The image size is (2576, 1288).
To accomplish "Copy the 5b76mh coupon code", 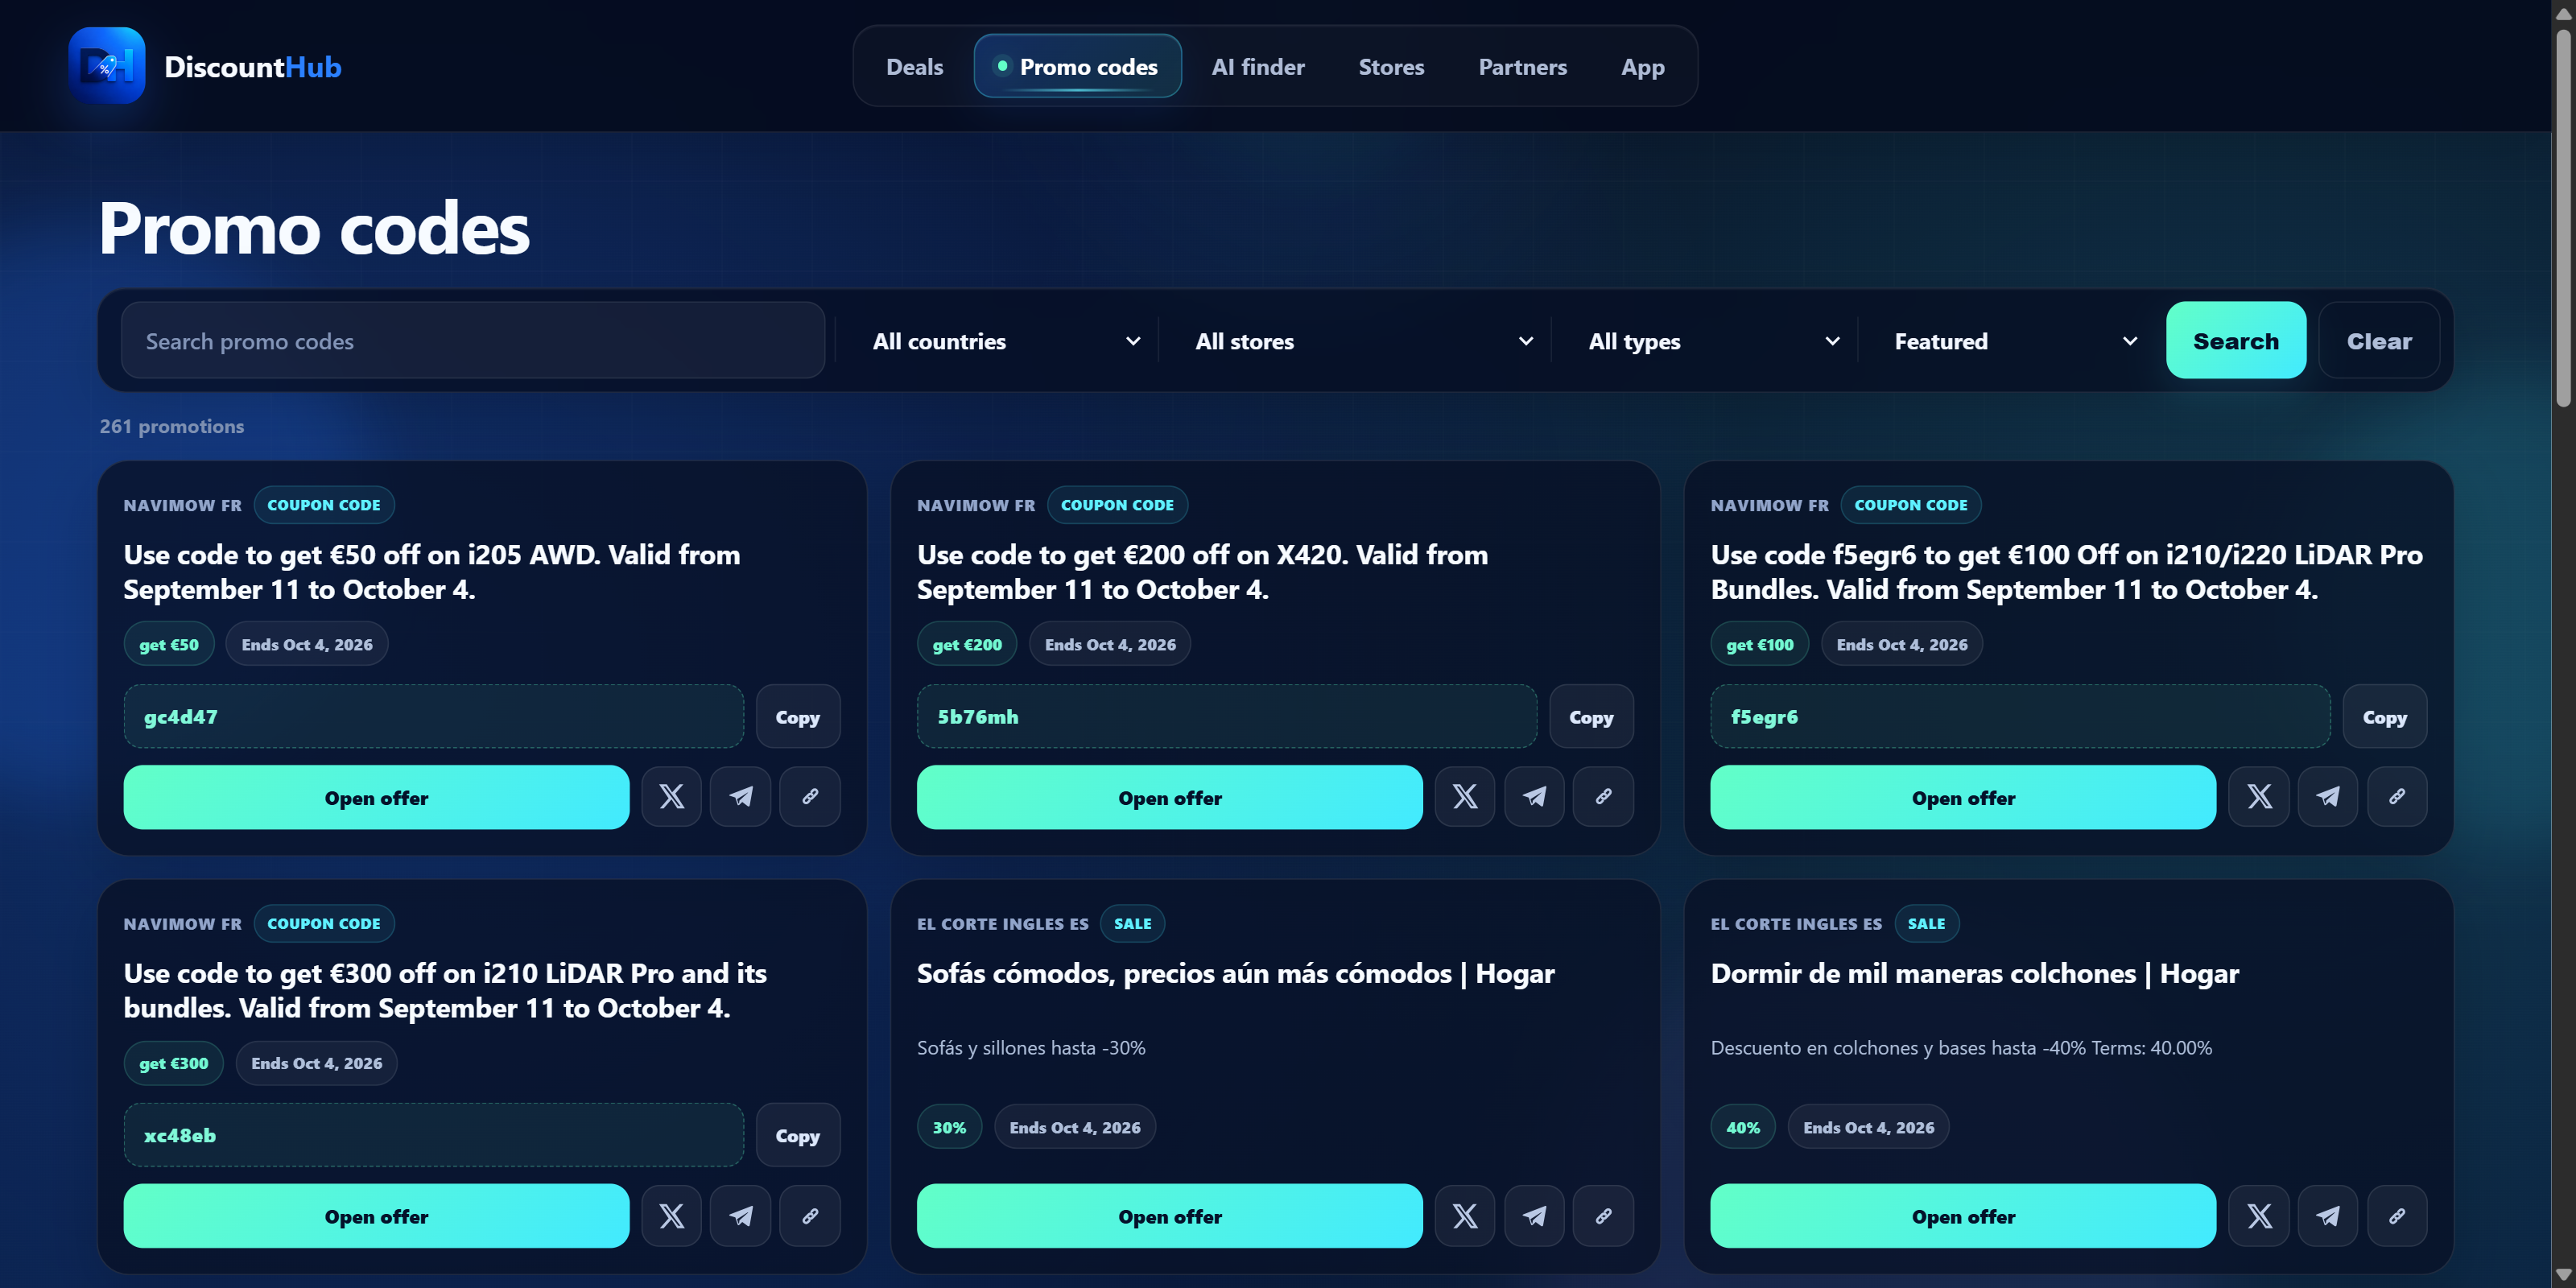I will pyautogui.click(x=1591, y=716).
